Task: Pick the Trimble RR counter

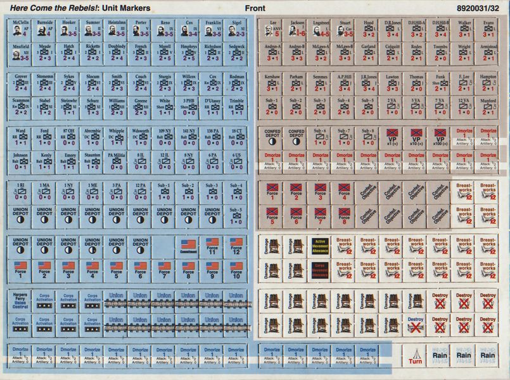Action: tap(236, 108)
